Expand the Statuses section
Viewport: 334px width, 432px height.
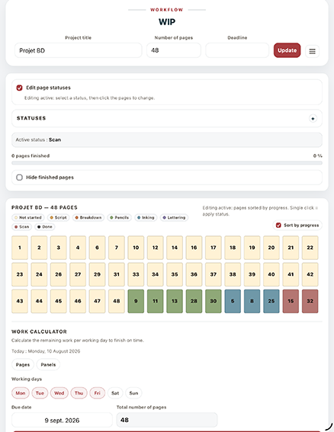coord(313,118)
